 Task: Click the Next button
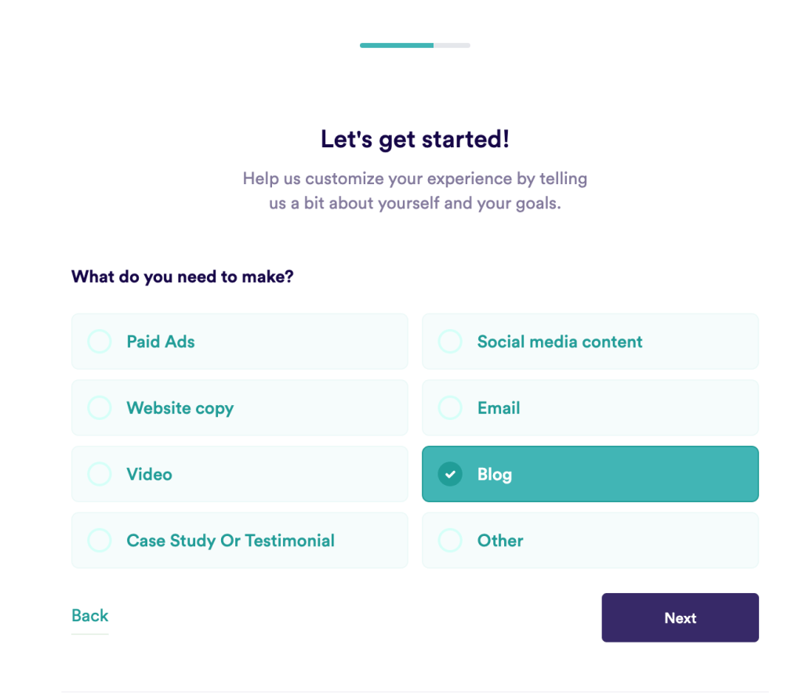click(x=680, y=617)
